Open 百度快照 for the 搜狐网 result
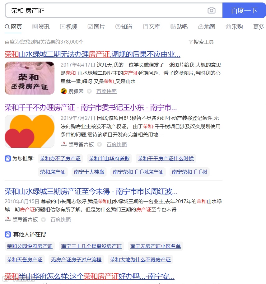266x284 pixels. click(x=106, y=91)
